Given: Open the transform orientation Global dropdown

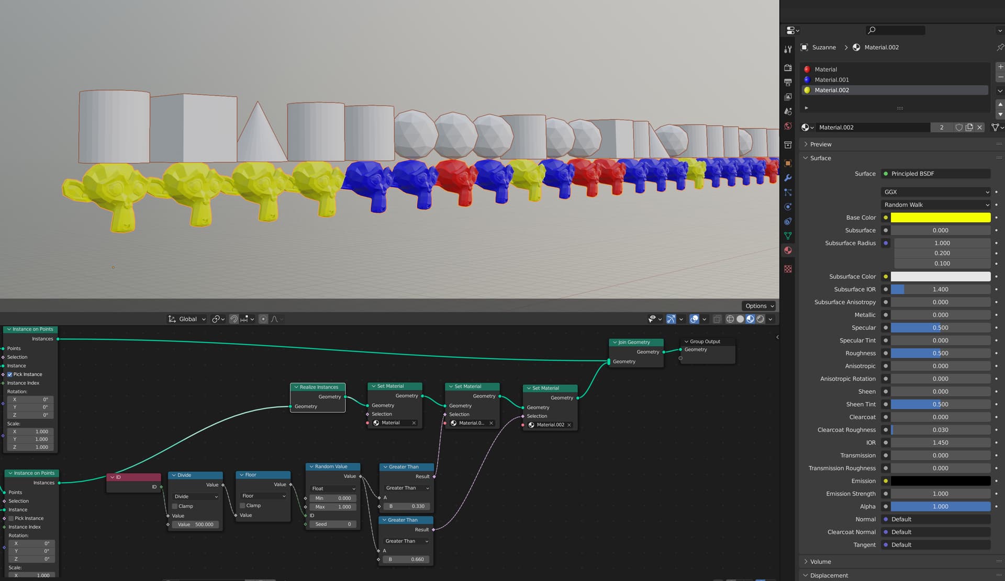Looking at the screenshot, I should point(186,319).
